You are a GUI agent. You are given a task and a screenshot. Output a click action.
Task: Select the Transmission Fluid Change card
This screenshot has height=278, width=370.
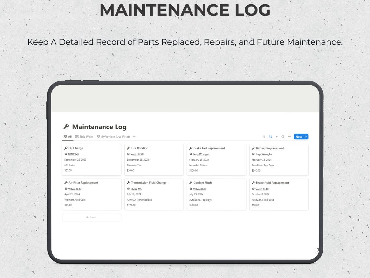(x=154, y=194)
